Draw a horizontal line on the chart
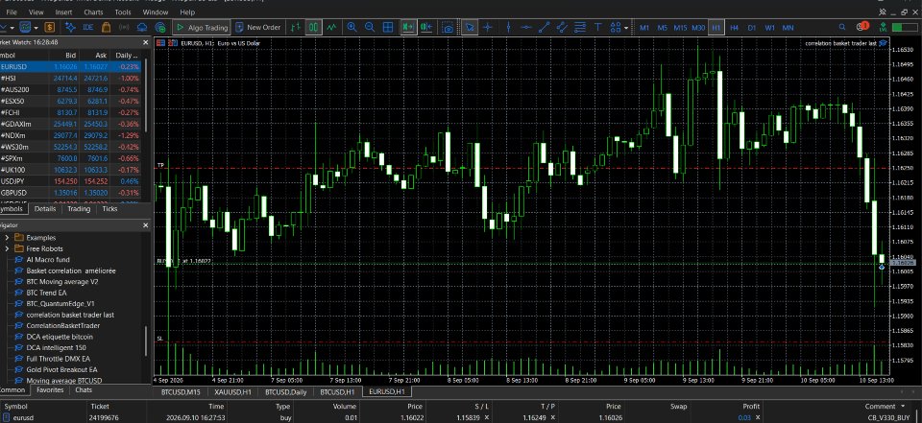This screenshot has width=922, height=423. [526, 27]
